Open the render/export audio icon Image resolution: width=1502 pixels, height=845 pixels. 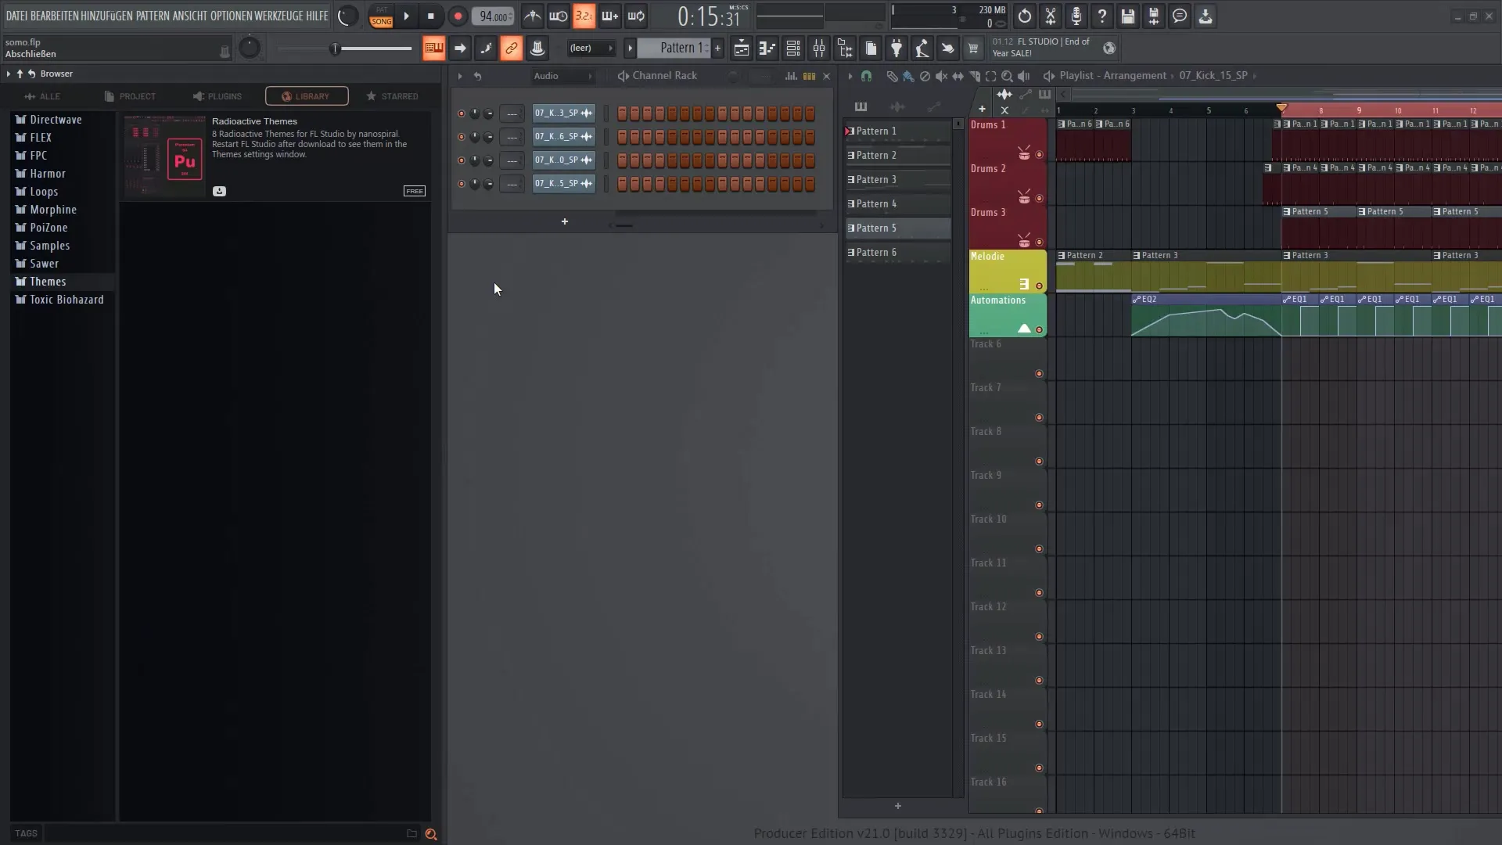click(1154, 16)
